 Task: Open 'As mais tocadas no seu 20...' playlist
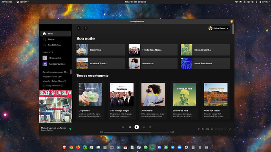tap(55, 72)
